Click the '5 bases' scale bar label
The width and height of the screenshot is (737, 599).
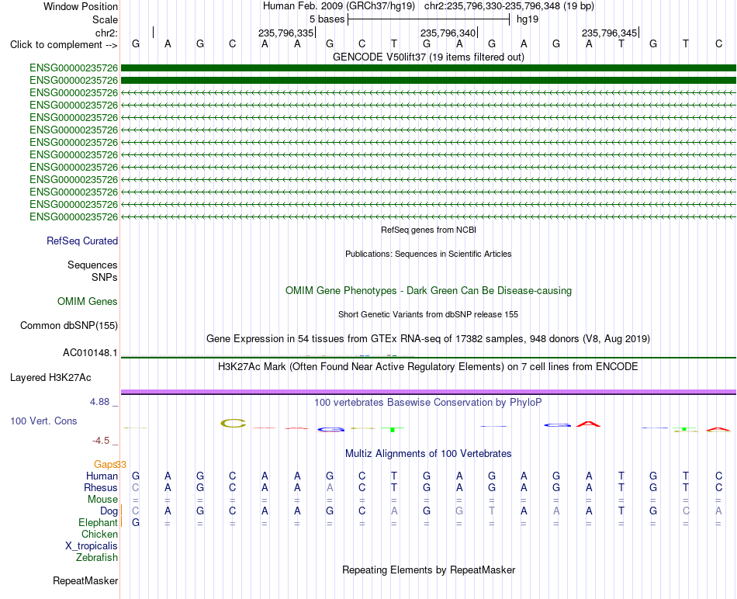pos(327,19)
